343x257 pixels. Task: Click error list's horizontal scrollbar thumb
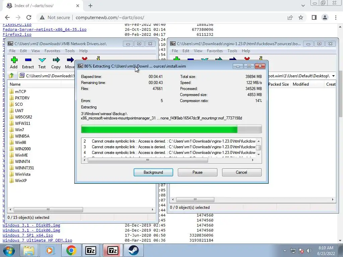(x=148, y=160)
